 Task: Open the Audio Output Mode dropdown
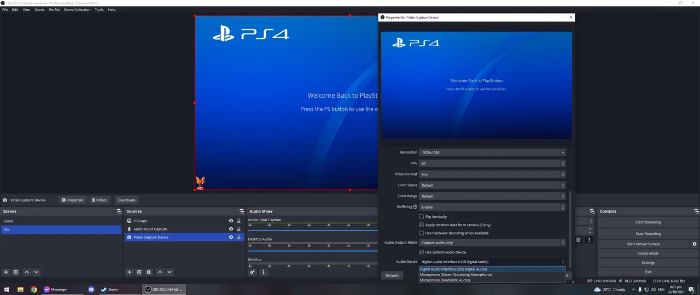pyautogui.click(x=492, y=243)
